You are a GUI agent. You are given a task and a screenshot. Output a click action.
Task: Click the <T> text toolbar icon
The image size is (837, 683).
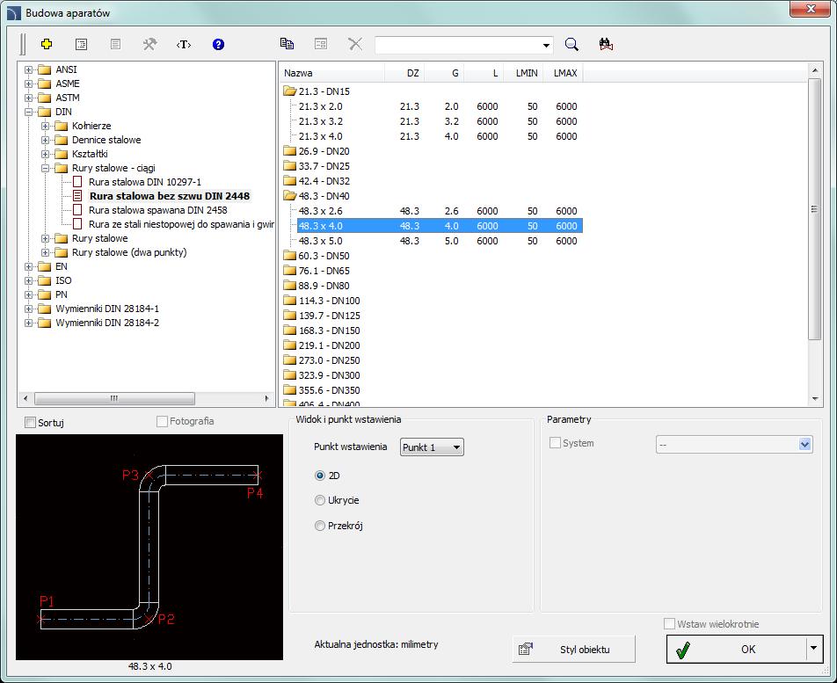click(x=184, y=44)
